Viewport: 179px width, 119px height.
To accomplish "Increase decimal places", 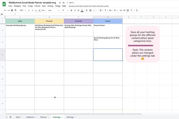I will coord(39,10).
